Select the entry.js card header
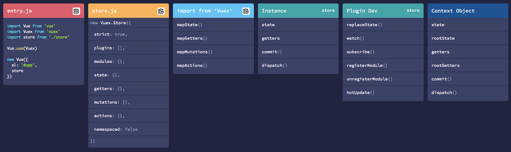Viewport: 511px width, 152px height. pos(44,11)
